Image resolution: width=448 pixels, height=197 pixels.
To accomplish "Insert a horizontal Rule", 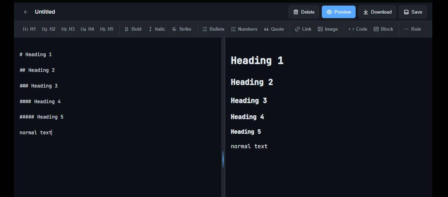I will 412,29.
